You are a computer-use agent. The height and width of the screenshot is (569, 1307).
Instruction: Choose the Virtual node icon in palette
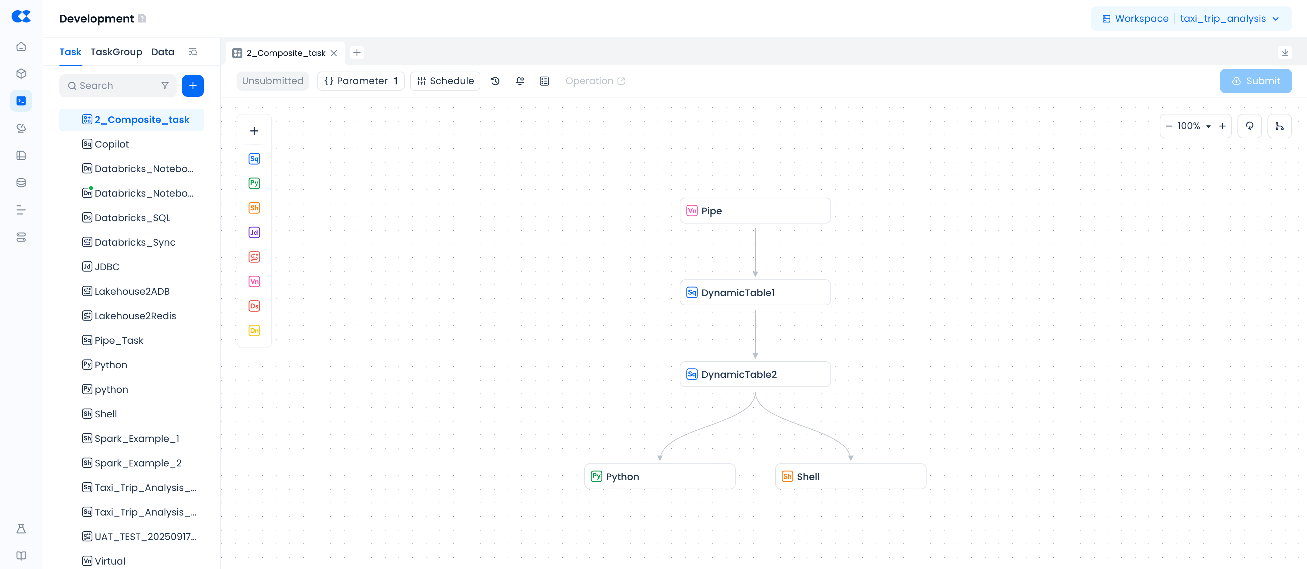(254, 281)
